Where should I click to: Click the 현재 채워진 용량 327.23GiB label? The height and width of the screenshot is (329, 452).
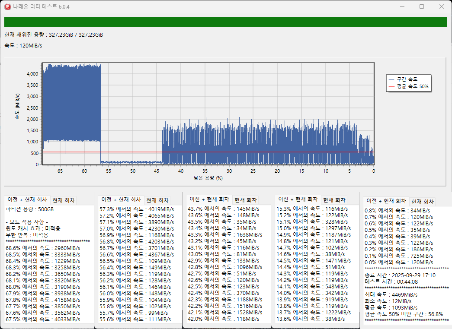point(54,35)
